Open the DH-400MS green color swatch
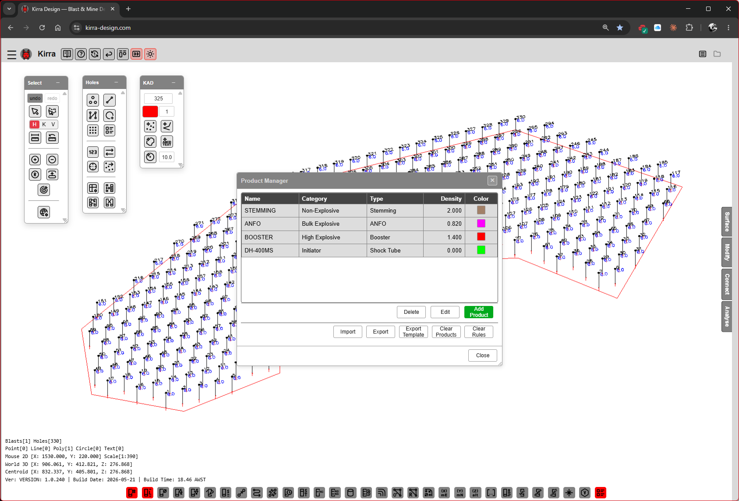This screenshot has height=501, width=739. pos(481,250)
